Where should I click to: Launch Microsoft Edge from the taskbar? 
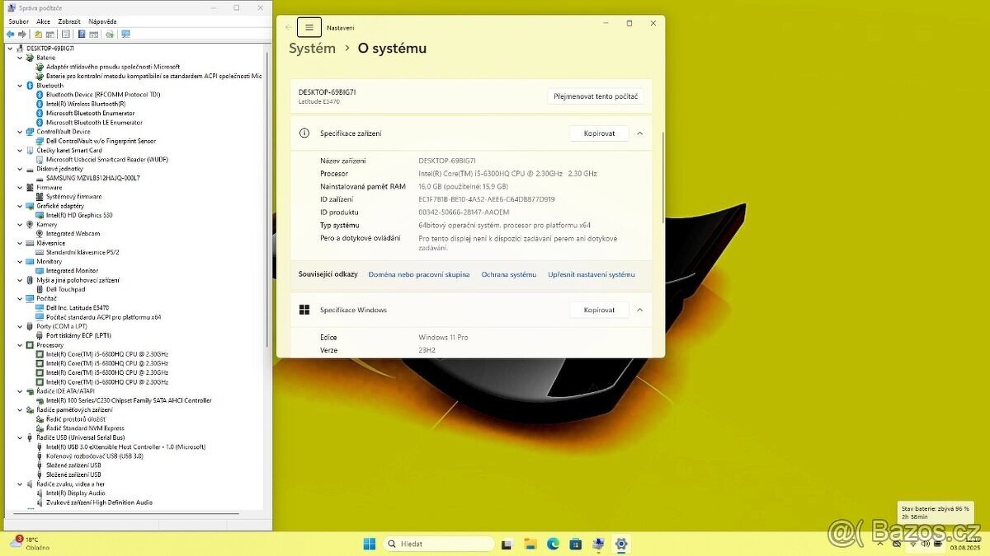553,544
